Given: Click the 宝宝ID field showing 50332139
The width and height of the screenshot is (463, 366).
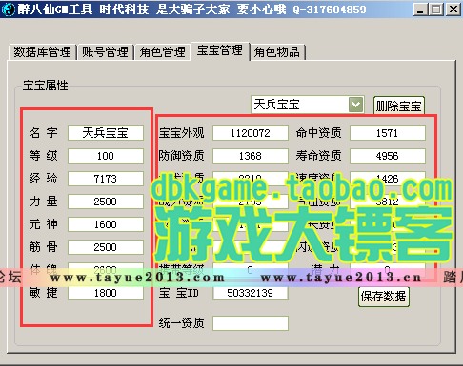Looking at the screenshot, I should (x=251, y=293).
